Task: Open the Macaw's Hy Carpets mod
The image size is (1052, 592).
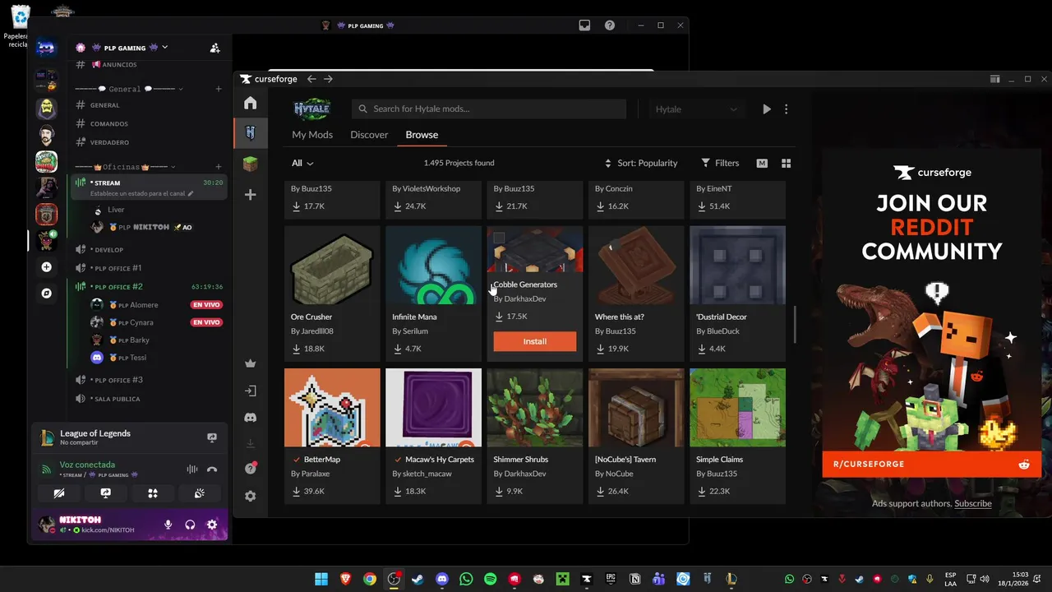Action: coord(433,436)
